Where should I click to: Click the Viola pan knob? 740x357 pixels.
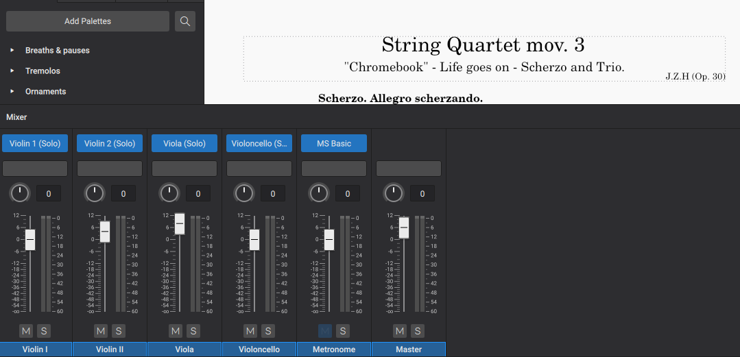[x=169, y=193]
